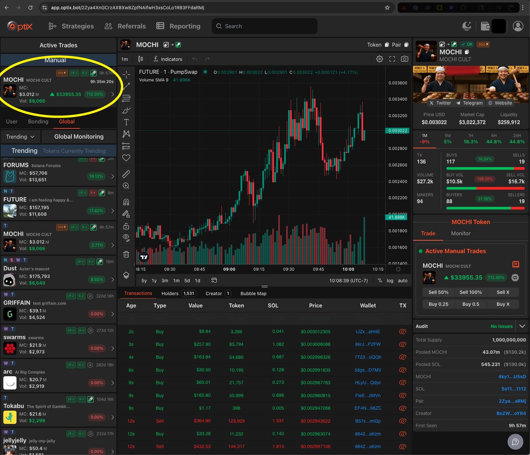Set chart range to 5y
Viewport: 530px width, 455px height.
144,280
